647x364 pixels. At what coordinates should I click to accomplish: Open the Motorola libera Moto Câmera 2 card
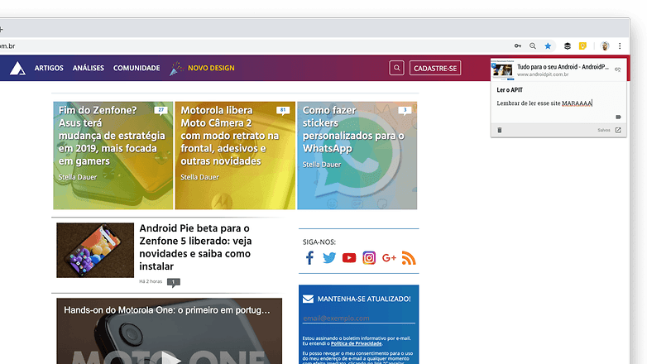(235, 156)
